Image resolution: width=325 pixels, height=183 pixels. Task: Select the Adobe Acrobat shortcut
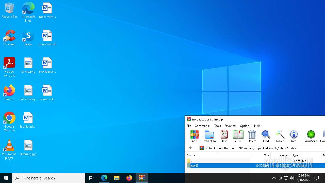(x=9, y=67)
